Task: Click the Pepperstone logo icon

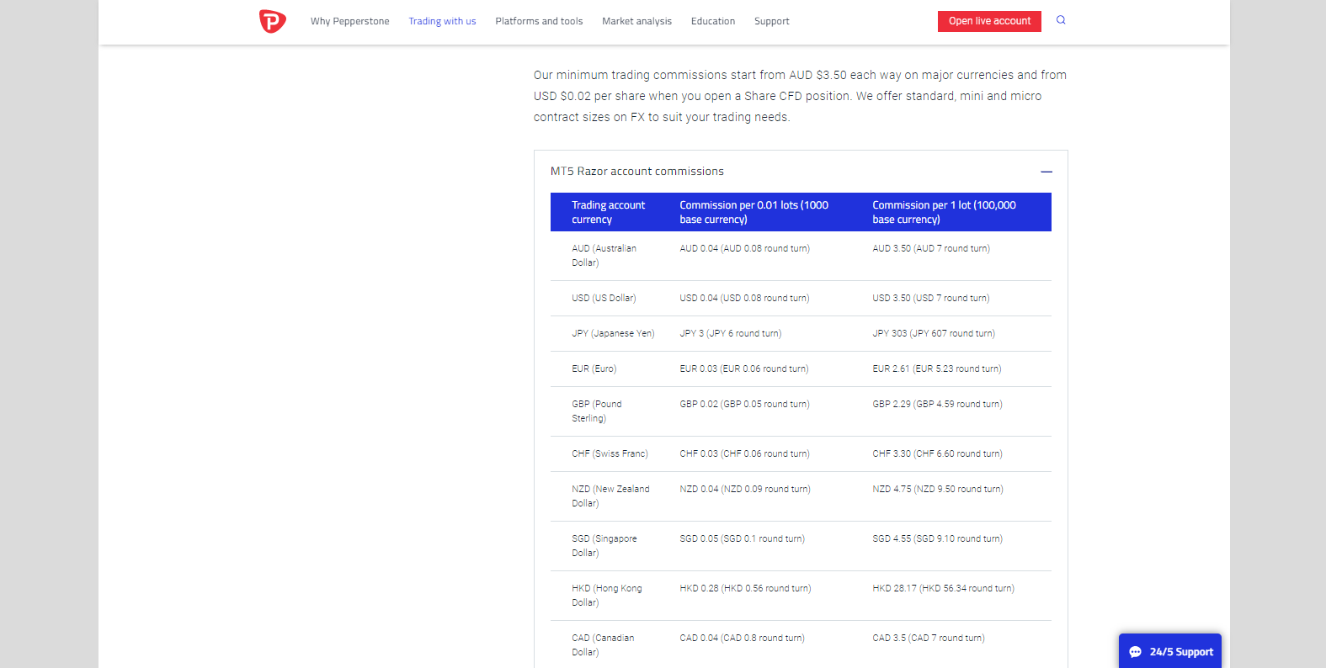Action: pyautogui.click(x=272, y=21)
